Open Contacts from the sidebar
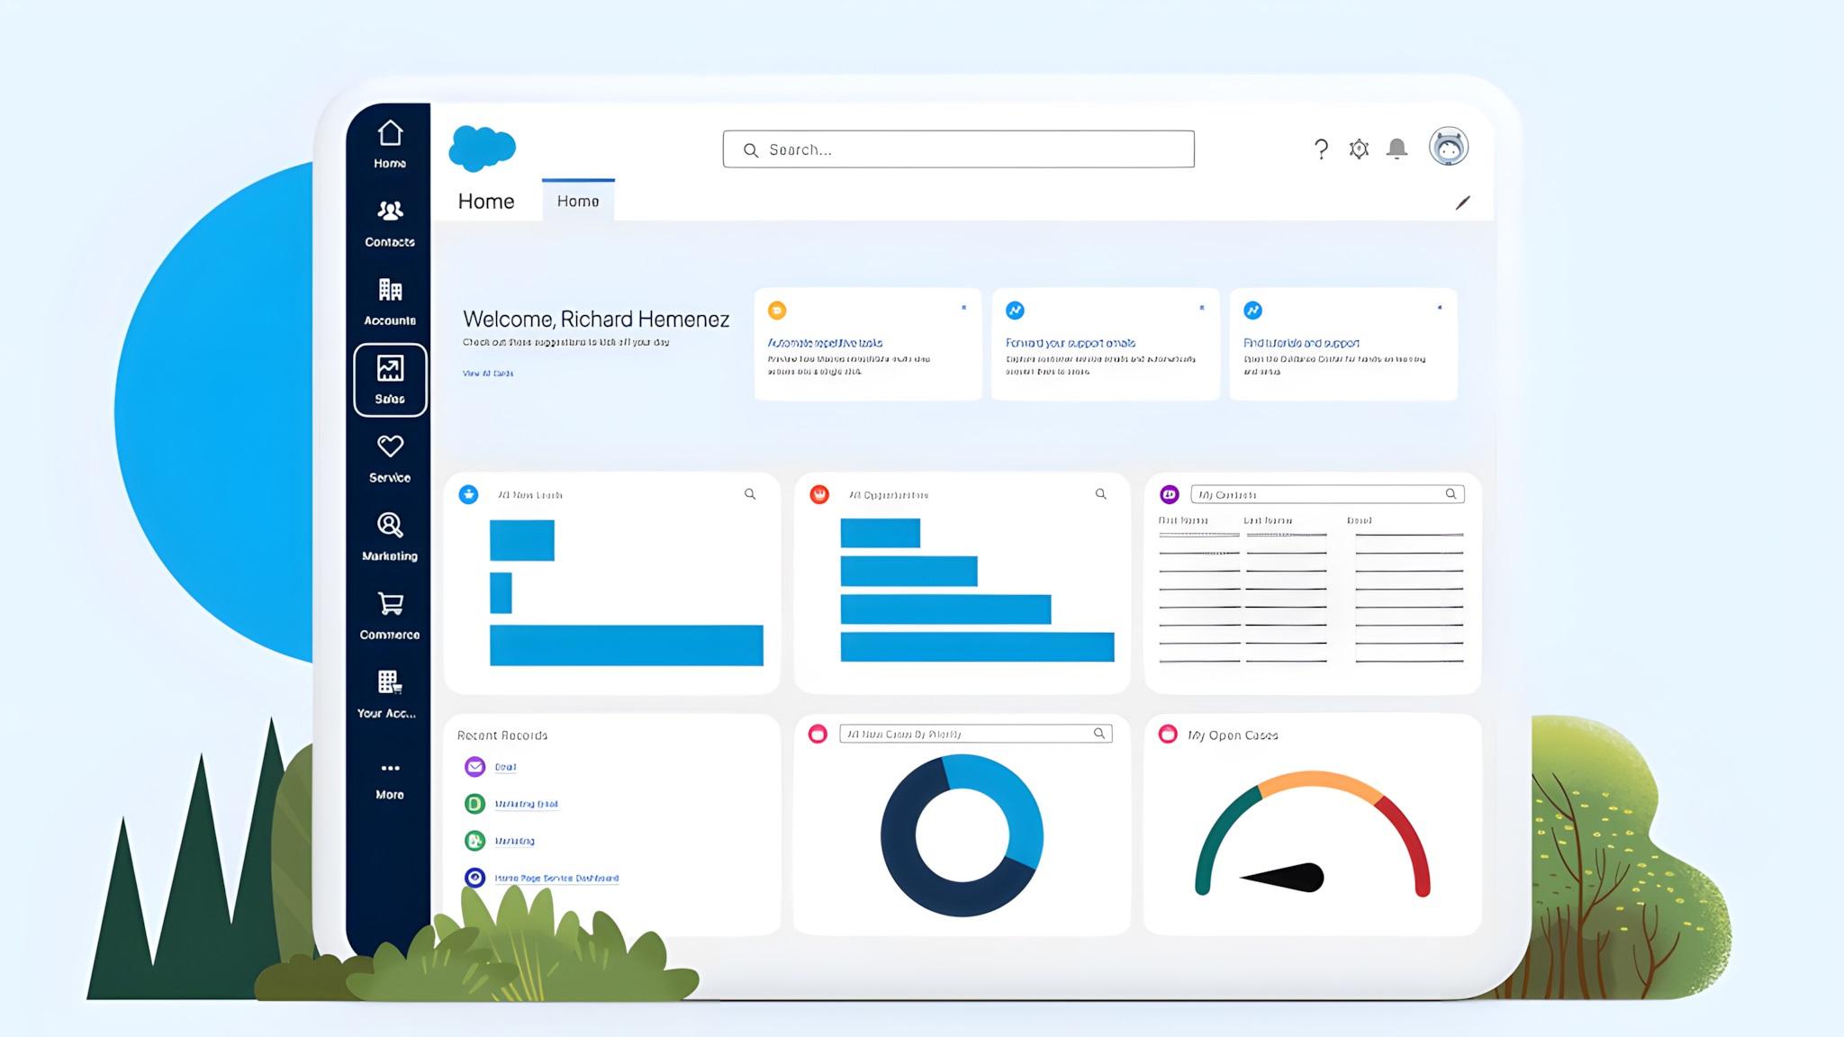This screenshot has width=1844, height=1037. coord(390,223)
